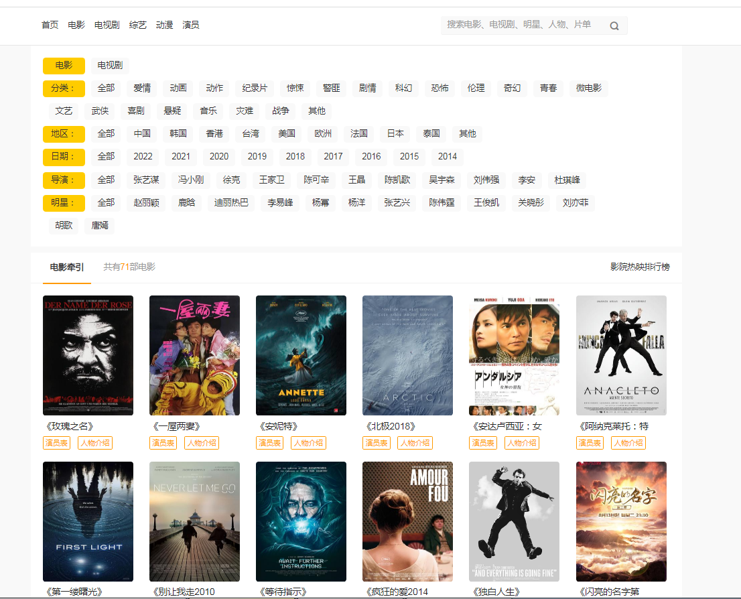
Task: Go to 演员 in top navigation
Action: (x=191, y=25)
